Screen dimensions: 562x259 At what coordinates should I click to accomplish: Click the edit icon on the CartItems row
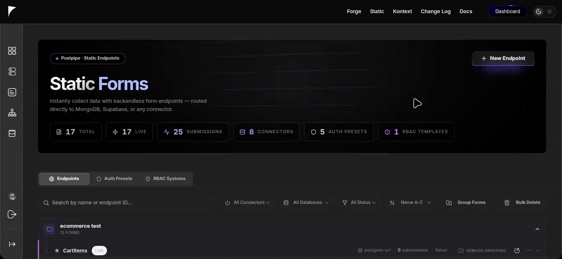tap(517, 250)
